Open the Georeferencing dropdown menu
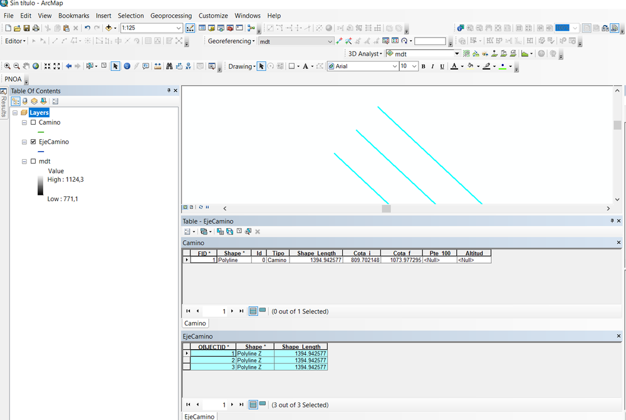 click(231, 41)
